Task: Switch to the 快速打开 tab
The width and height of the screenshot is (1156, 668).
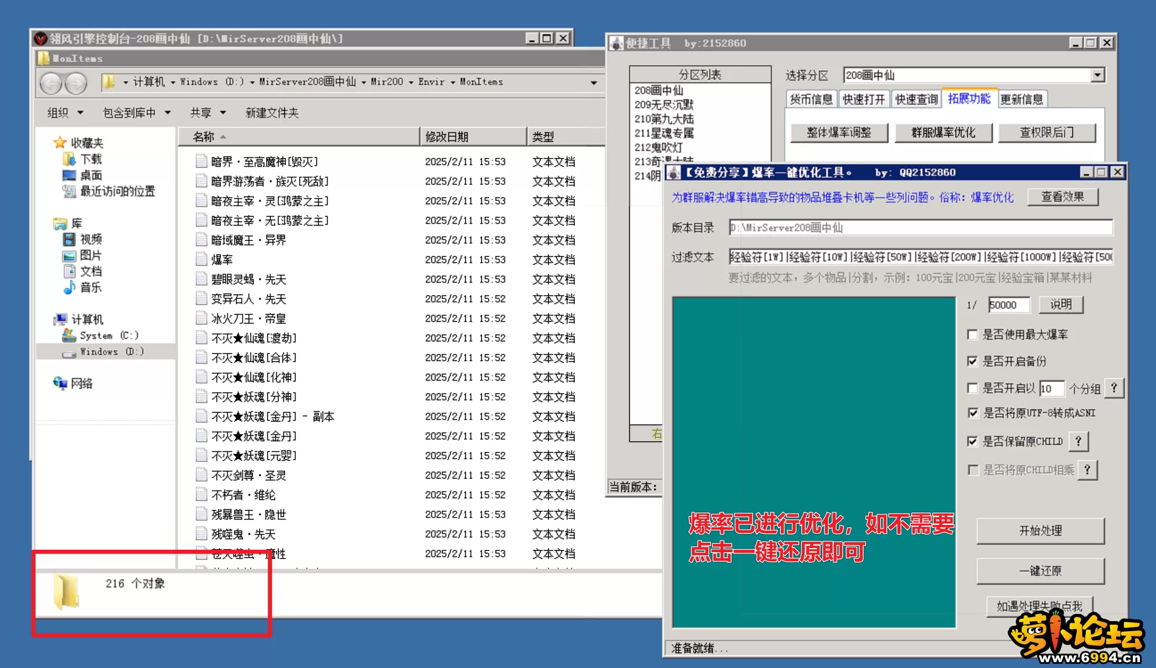Action: [x=864, y=99]
